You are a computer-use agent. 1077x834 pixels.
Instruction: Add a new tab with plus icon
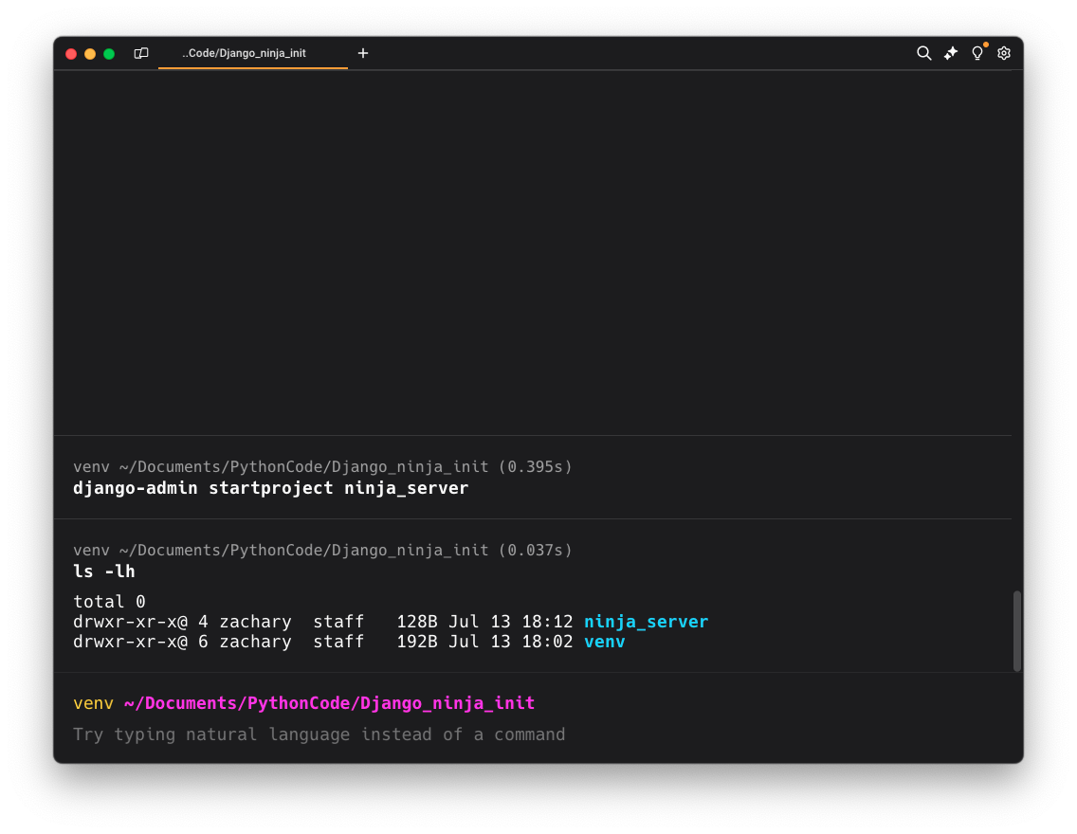click(x=363, y=53)
